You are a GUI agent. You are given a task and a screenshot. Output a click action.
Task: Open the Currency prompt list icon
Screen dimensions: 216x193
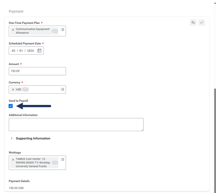(63, 89)
